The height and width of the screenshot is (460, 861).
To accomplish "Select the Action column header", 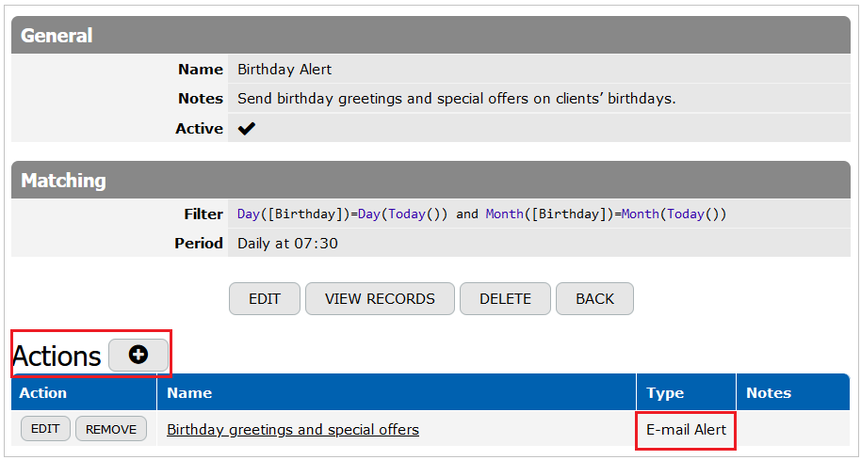I will (42, 392).
